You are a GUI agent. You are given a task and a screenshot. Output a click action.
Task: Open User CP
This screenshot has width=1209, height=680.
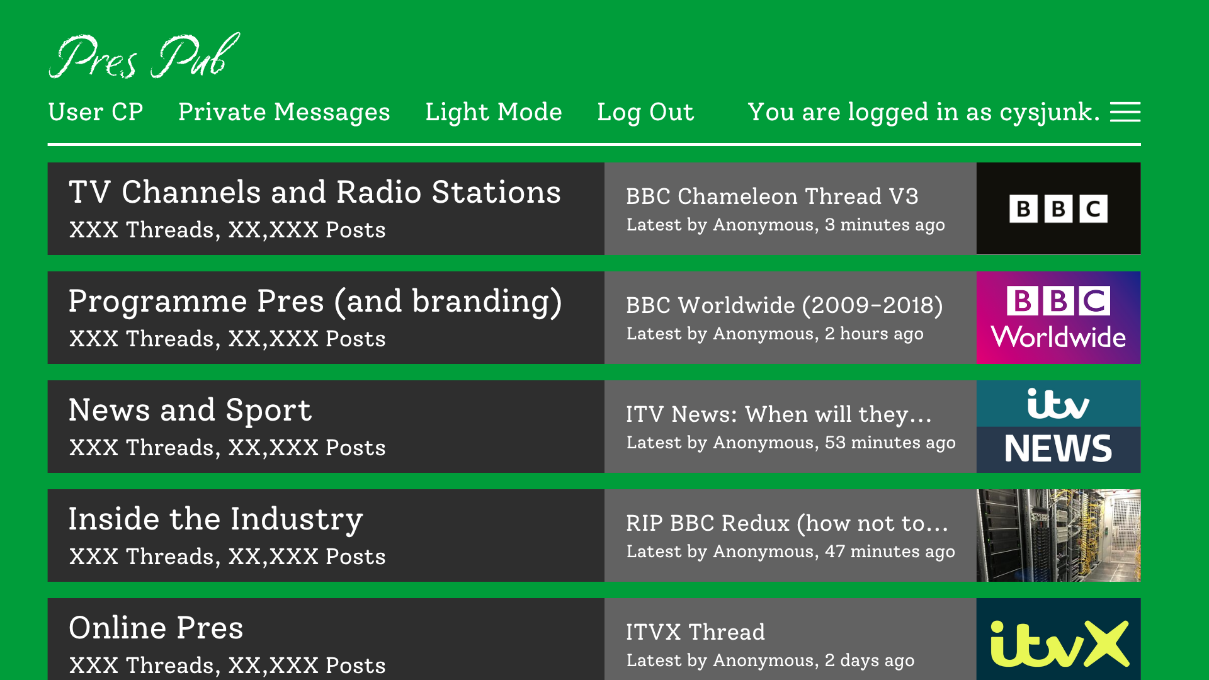coord(96,112)
